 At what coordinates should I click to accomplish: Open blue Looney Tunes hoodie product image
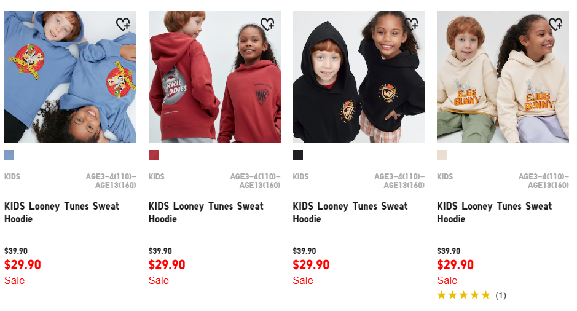(x=70, y=77)
